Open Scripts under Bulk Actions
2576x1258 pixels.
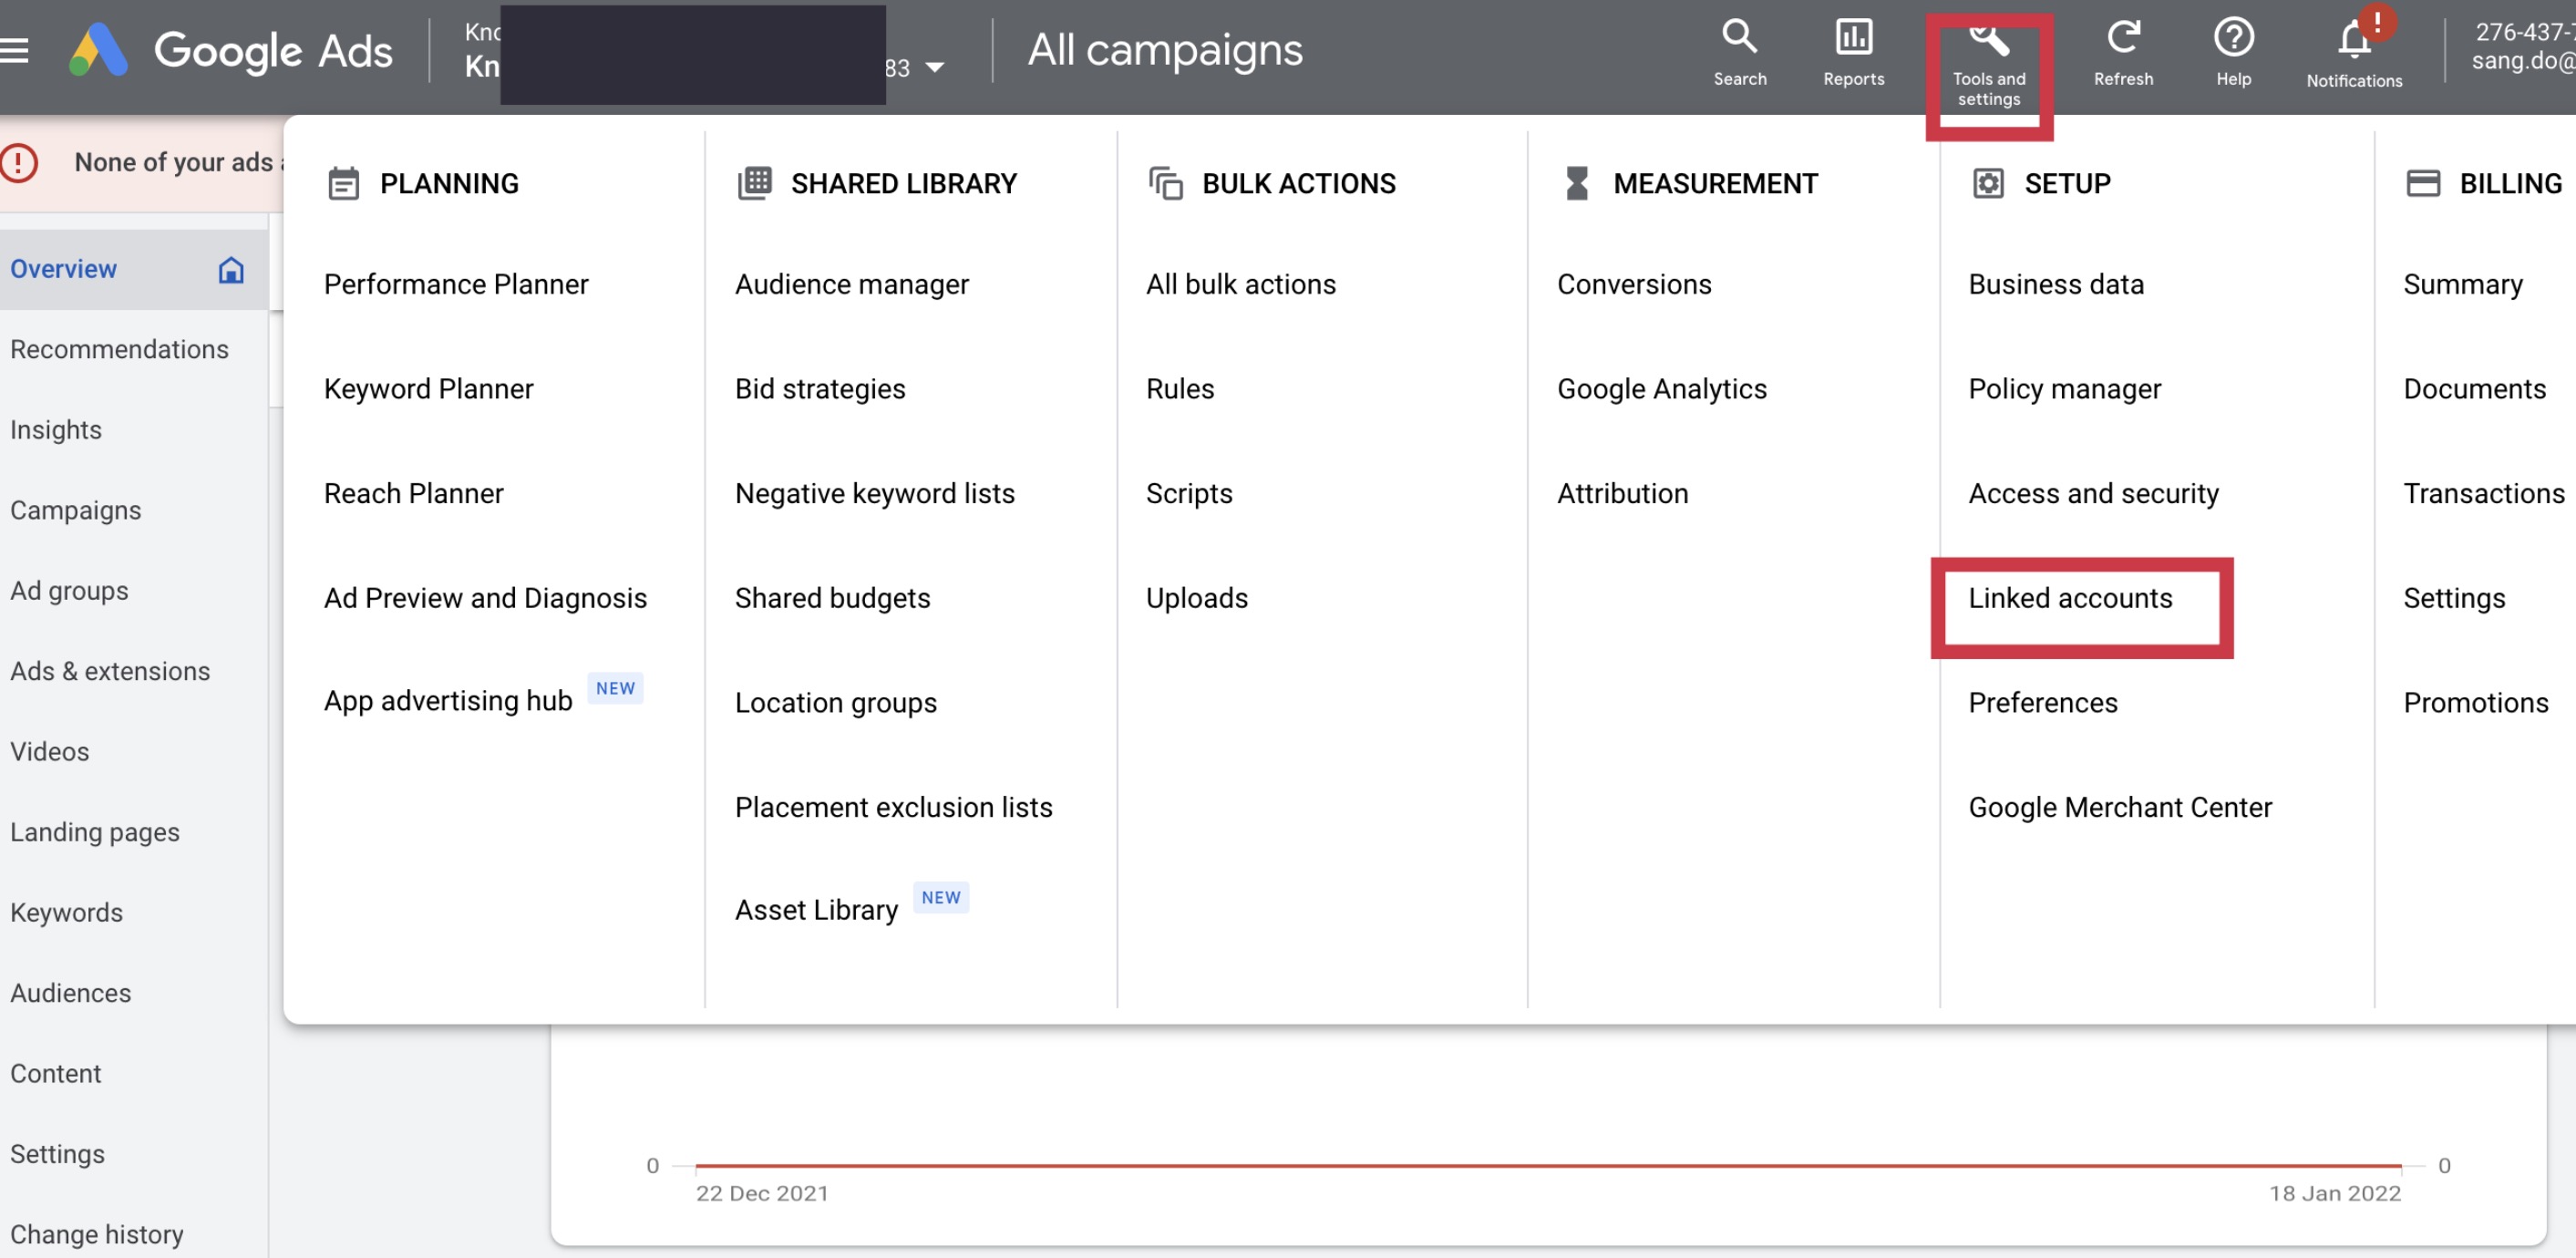click(x=1188, y=494)
